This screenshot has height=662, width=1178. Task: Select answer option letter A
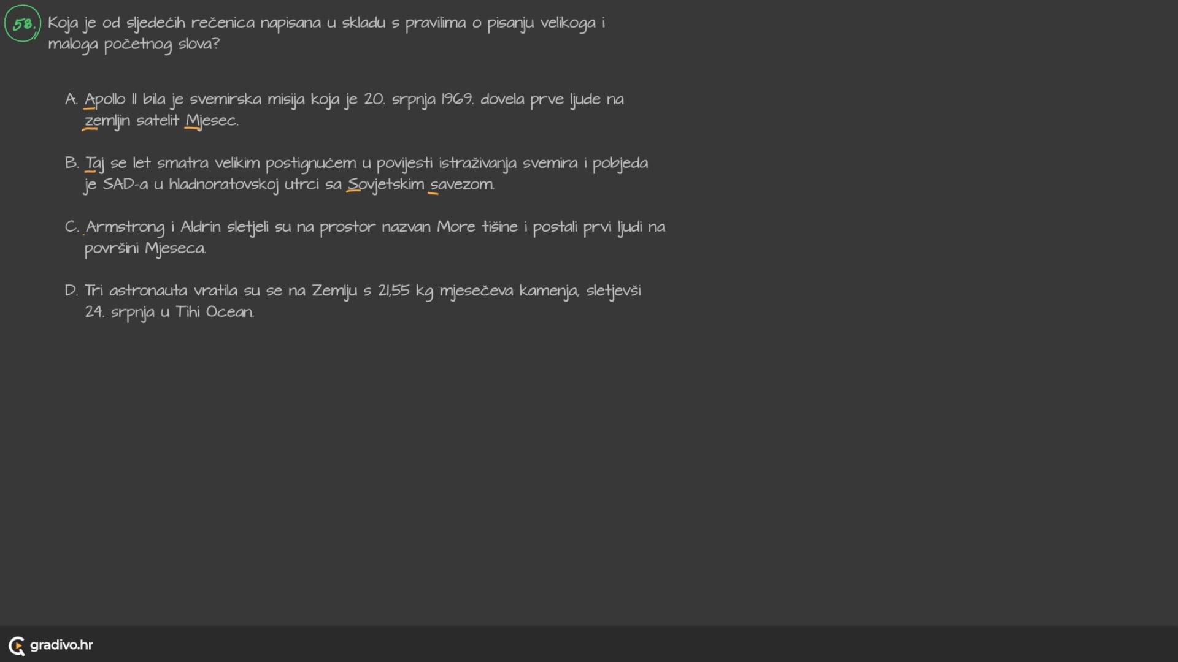71,99
